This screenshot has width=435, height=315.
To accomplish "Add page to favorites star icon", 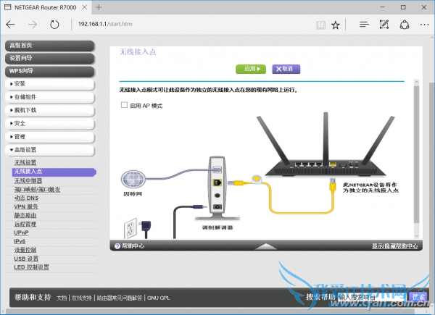I will point(336,25).
